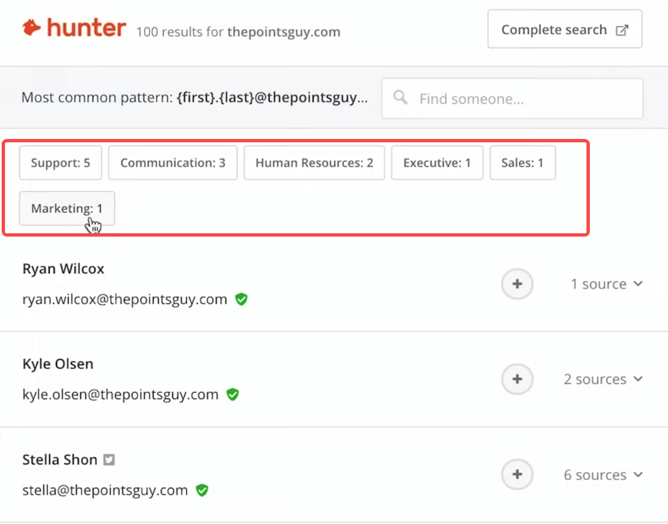Select the Sales filter tag
Image resolution: width=668 pixels, height=524 pixels.
pos(522,163)
